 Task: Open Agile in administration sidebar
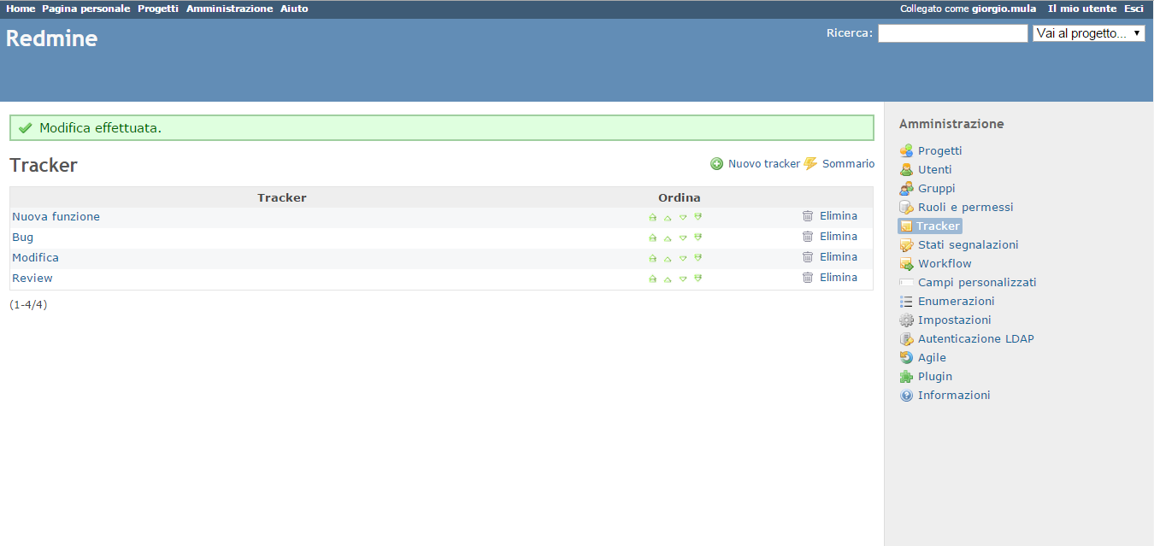pos(932,358)
